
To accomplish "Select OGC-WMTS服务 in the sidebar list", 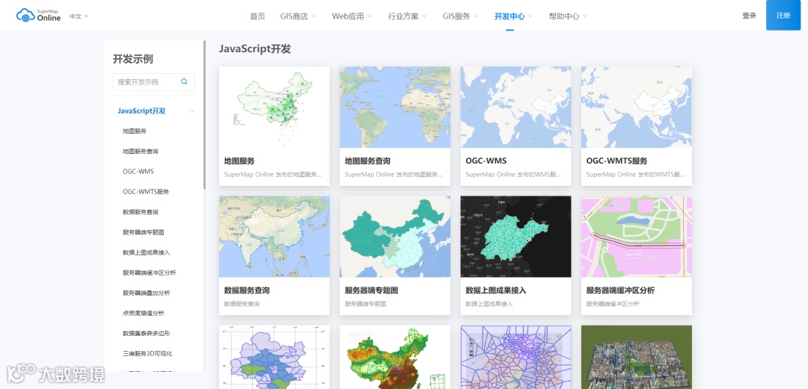I will (x=146, y=191).
